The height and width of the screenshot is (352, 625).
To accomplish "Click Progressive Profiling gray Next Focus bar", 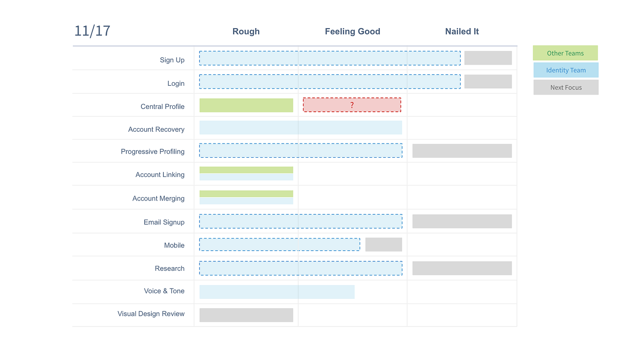I will tap(462, 151).
